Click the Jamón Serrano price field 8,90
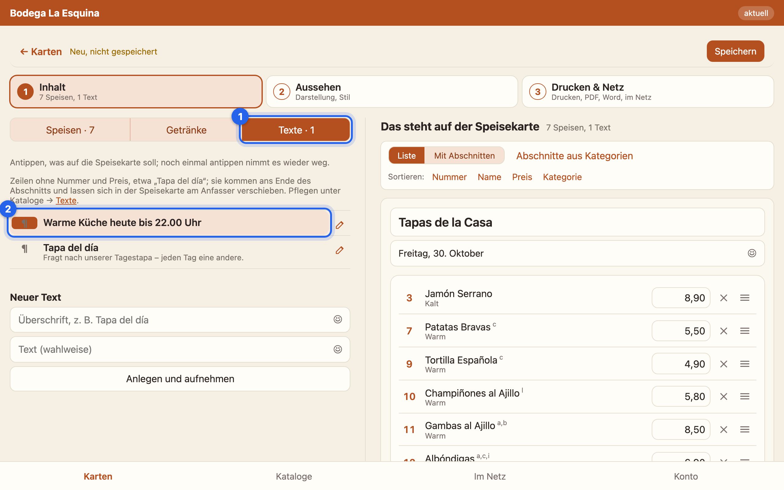Screen dimensions: 784x490 (x=681, y=298)
